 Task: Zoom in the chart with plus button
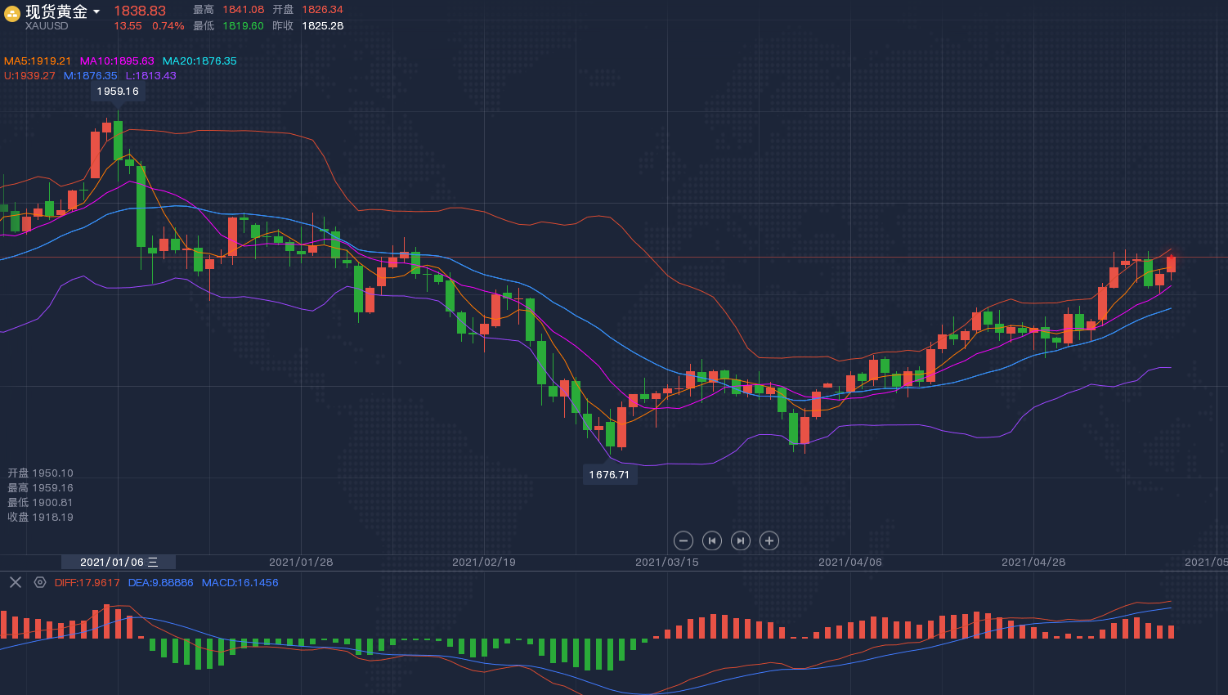coord(769,540)
